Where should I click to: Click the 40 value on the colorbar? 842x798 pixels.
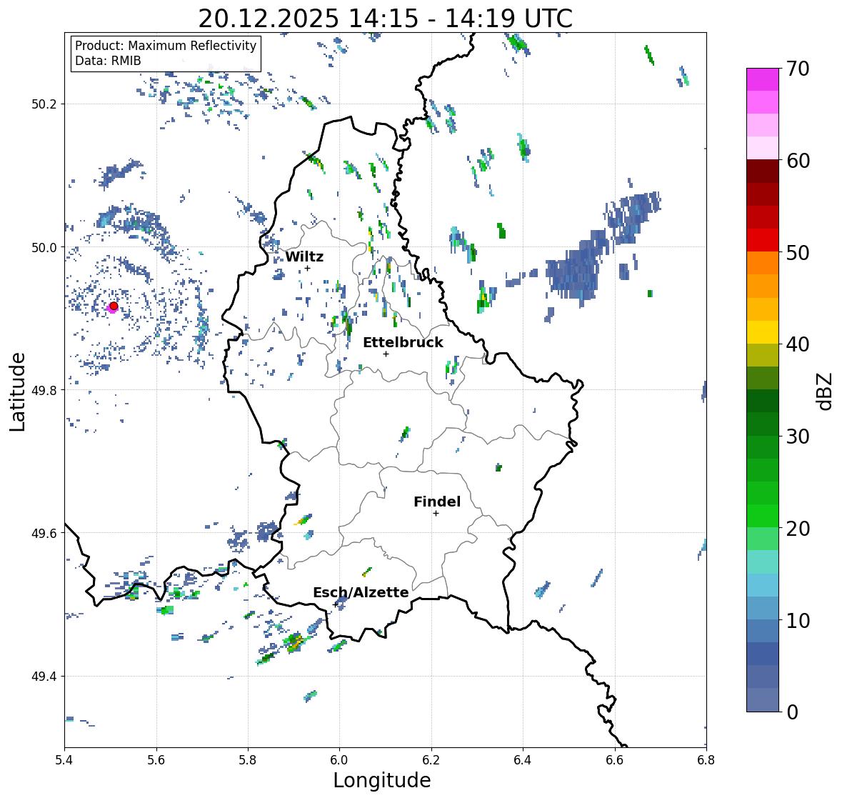[x=798, y=344]
